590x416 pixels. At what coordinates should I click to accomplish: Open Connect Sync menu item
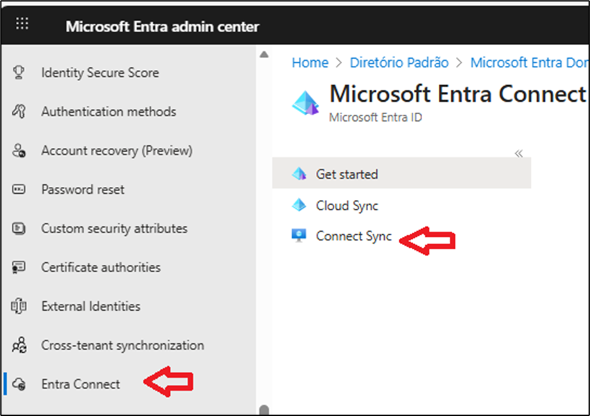pos(354,236)
